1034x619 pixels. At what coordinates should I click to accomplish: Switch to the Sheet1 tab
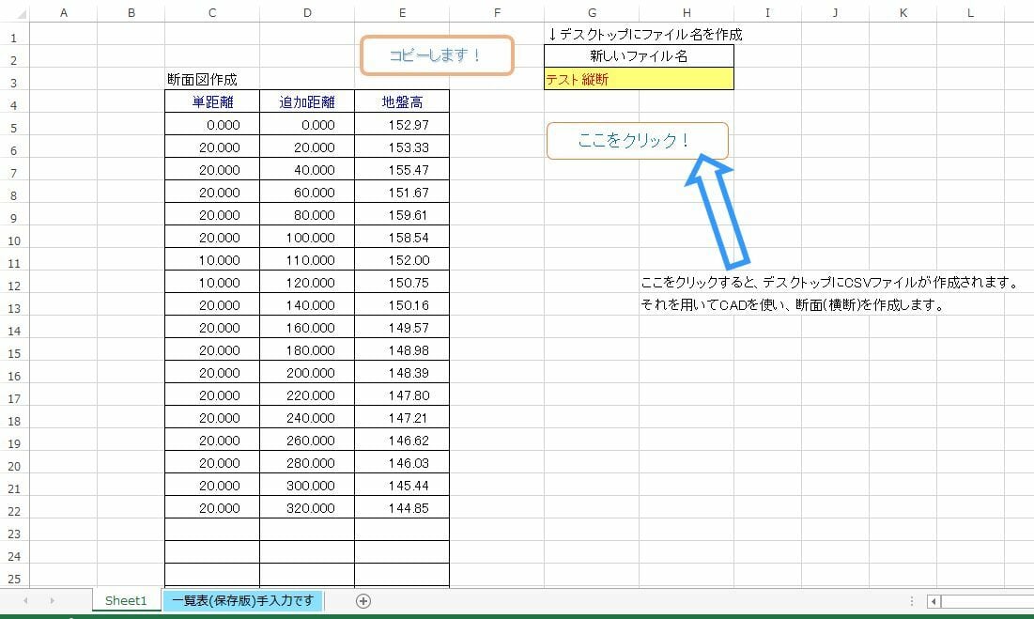coord(126,600)
